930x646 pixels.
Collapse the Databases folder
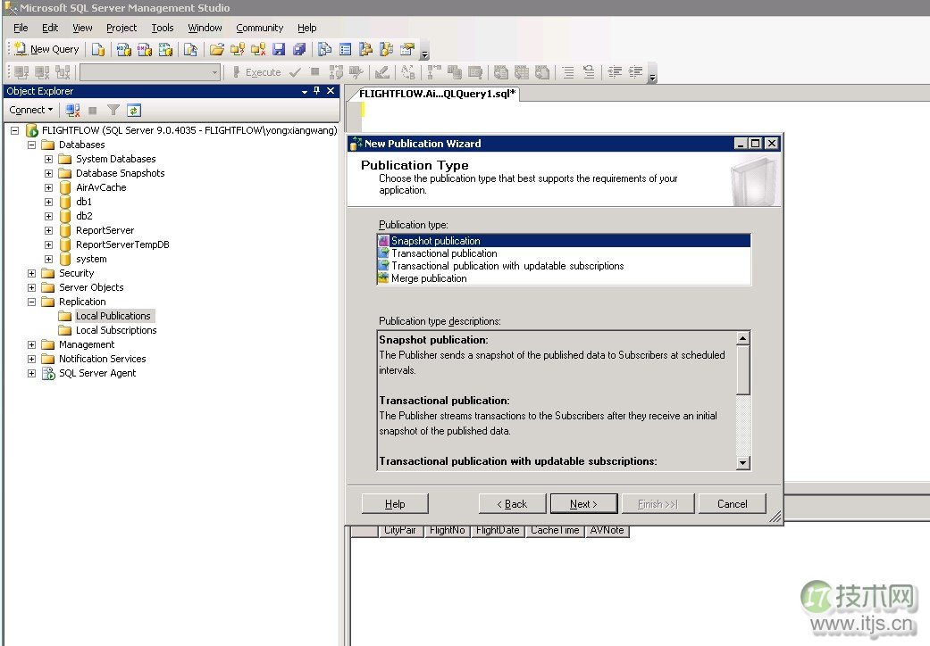point(32,145)
